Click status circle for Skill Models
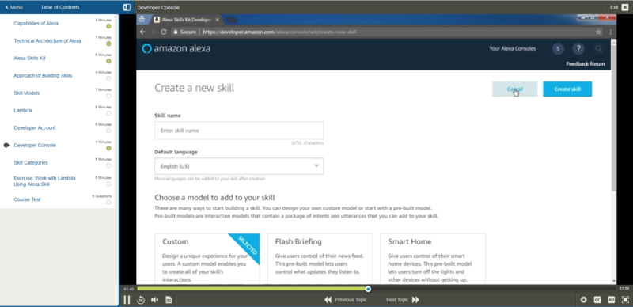633x307 pixels. pyautogui.click(x=108, y=97)
